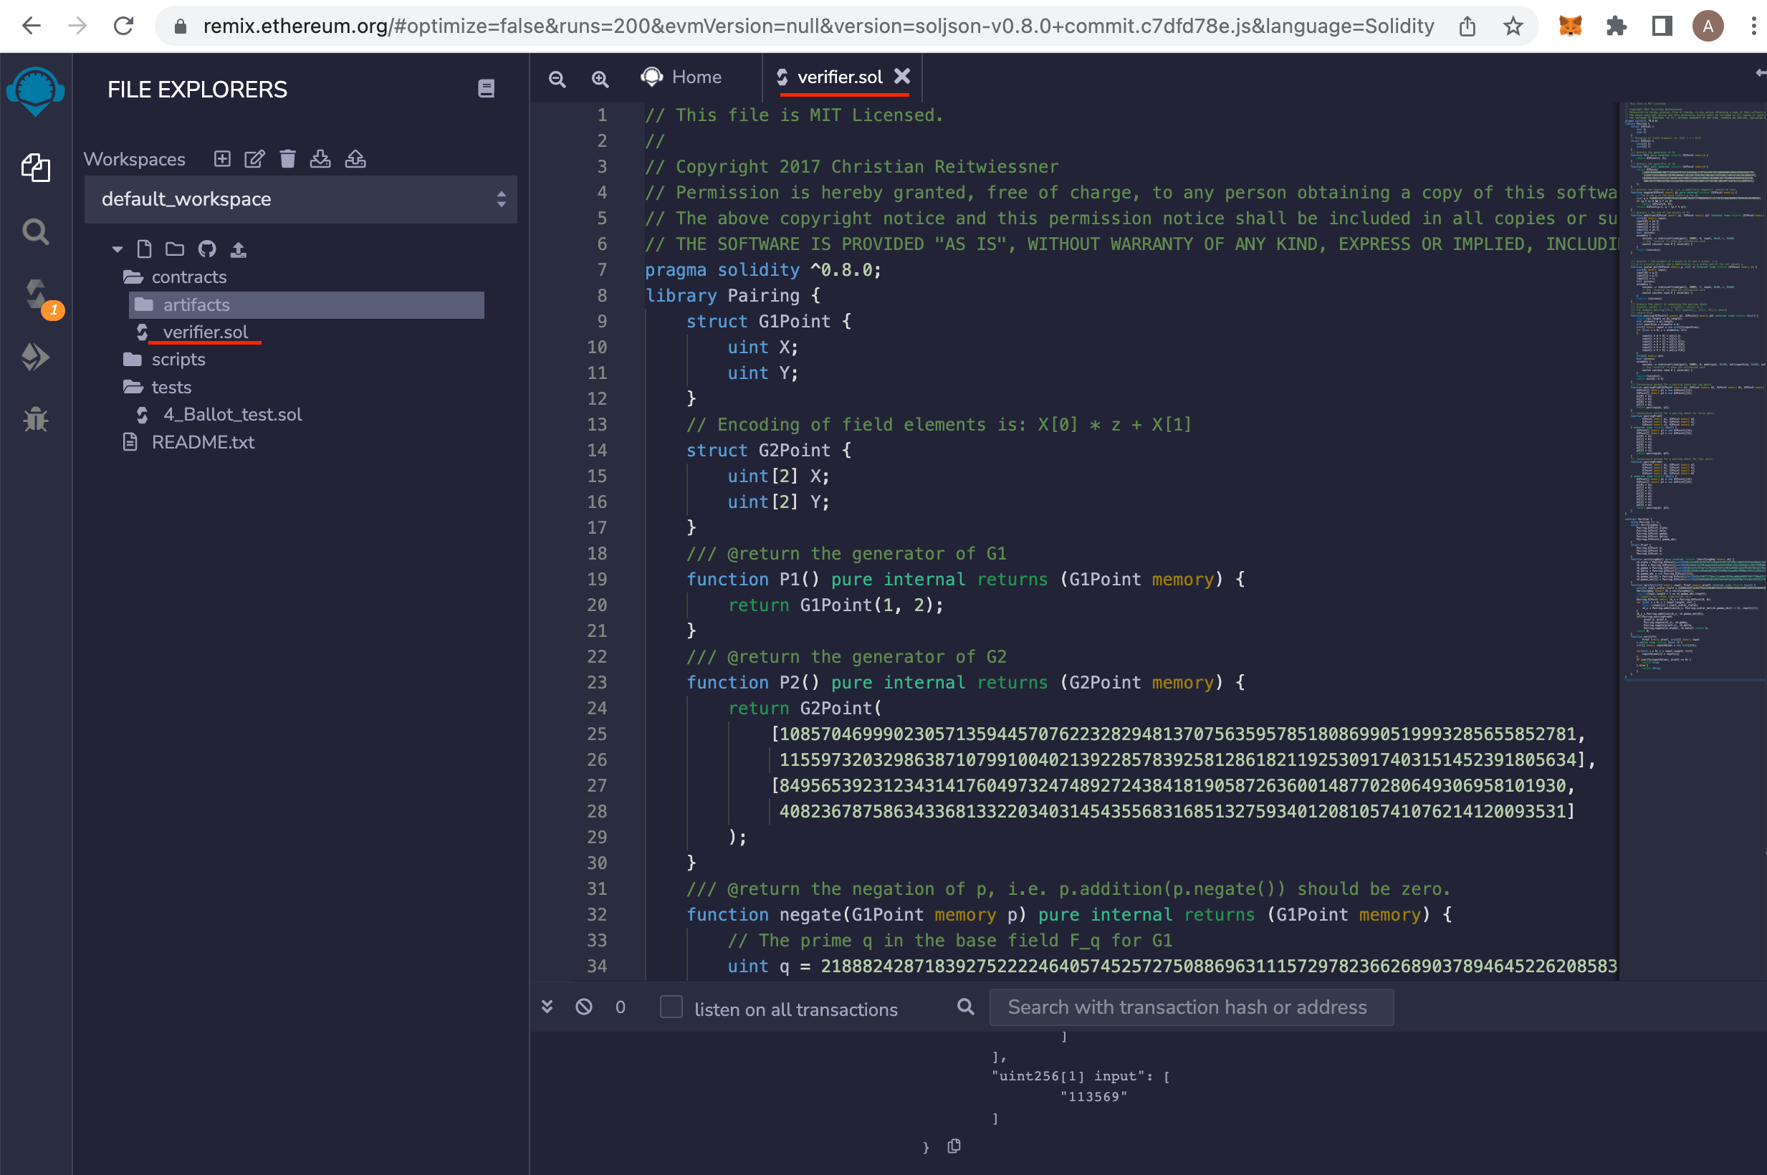Click the code minimap preview
Image resolution: width=1767 pixels, height=1175 pixels.
[1692, 391]
